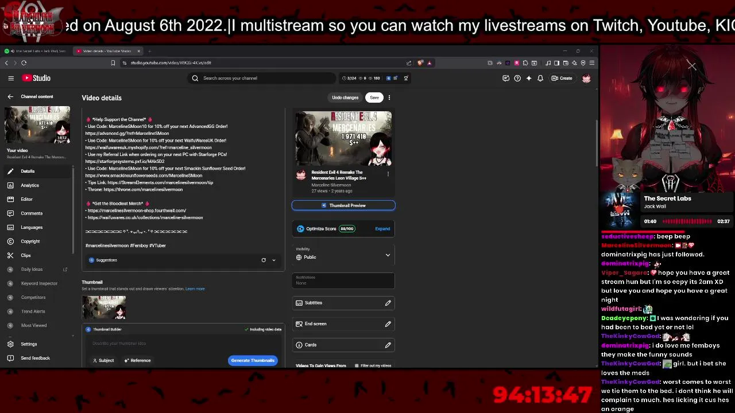Click the browser share icon in address bar
735x413 pixels.
pos(408,63)
